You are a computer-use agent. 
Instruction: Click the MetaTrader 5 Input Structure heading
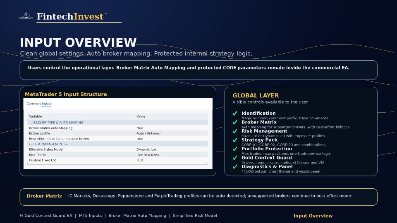click(x=66, y=94)
